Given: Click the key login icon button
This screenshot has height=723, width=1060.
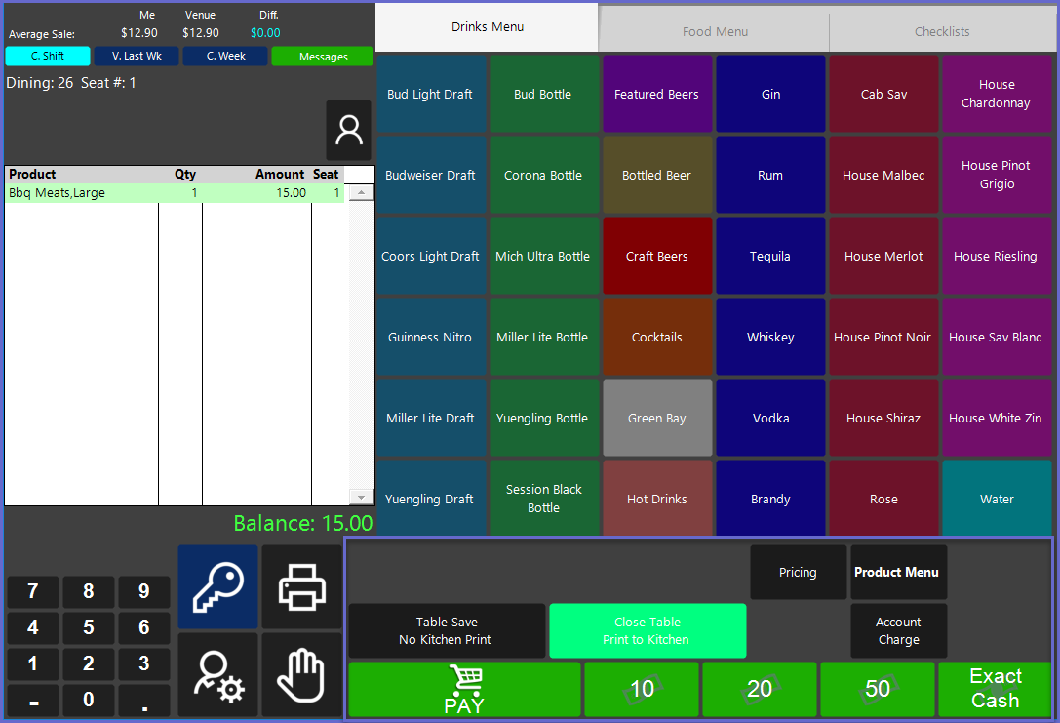Looking at the screenshot, I should (x=218, y=586).
